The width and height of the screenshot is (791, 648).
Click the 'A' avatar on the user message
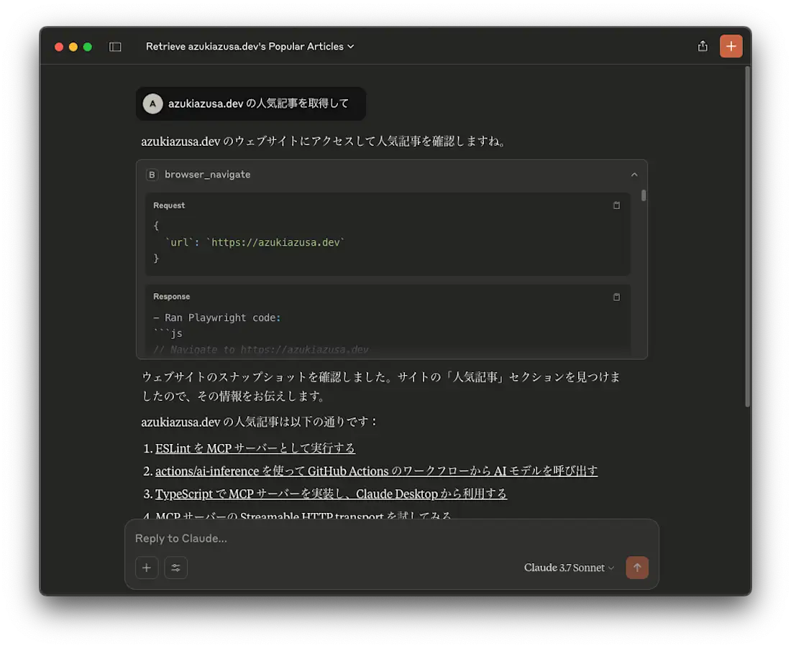pyautogui.click(x=152, y=103)
